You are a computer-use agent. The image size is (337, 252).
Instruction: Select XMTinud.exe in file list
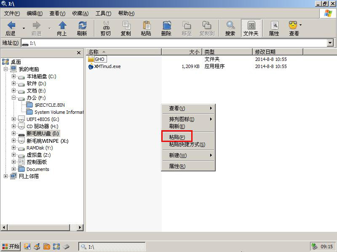pyautogui.click(x=107, y=66)
